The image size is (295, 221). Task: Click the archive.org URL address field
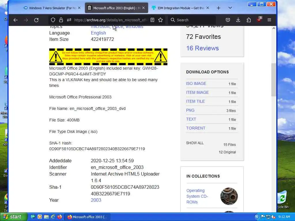110,20
